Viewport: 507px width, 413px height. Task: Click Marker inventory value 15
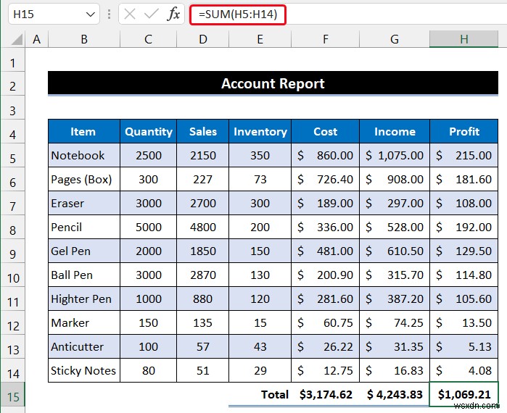(260, 322)
